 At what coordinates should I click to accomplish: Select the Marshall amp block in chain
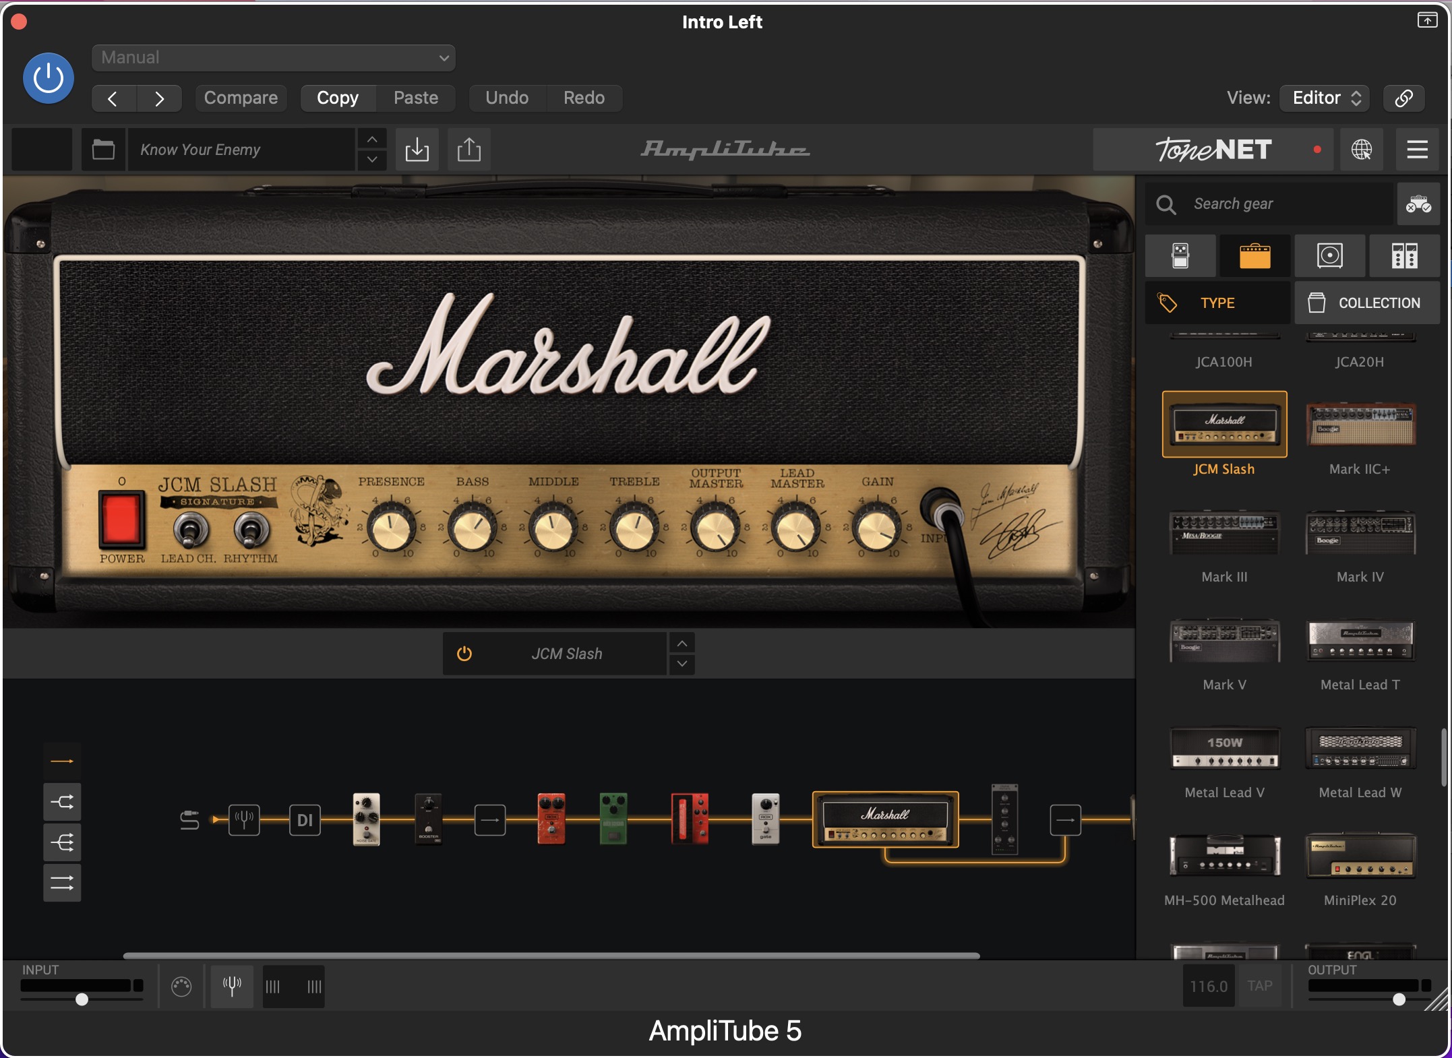point(886,819)
